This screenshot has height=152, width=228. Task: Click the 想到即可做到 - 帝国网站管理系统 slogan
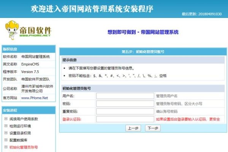(x=143, y=32)
